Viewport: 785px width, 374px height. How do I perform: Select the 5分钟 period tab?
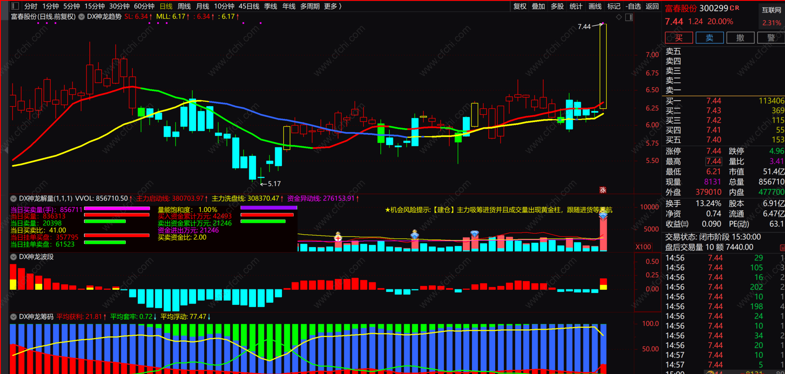[72, 6]
